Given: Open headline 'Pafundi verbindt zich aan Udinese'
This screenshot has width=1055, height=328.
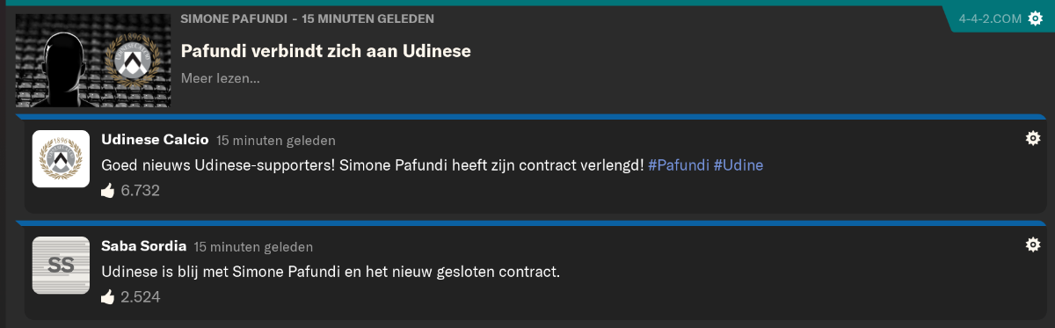Looking at the screenshot, I should pyautogui.click(x=325, y=51).
